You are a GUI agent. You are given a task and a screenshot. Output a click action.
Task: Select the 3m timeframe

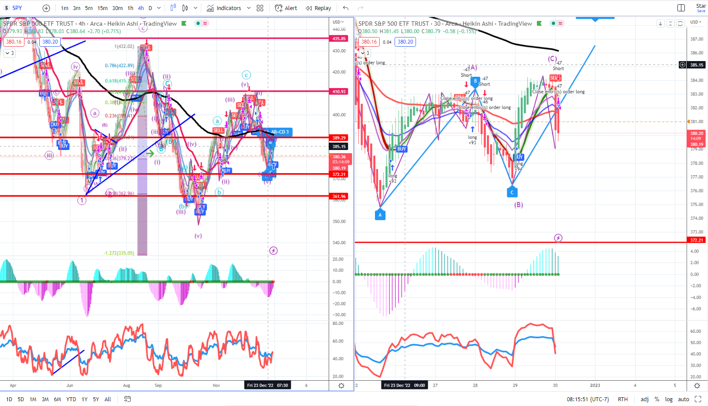[x=77, y=8]
